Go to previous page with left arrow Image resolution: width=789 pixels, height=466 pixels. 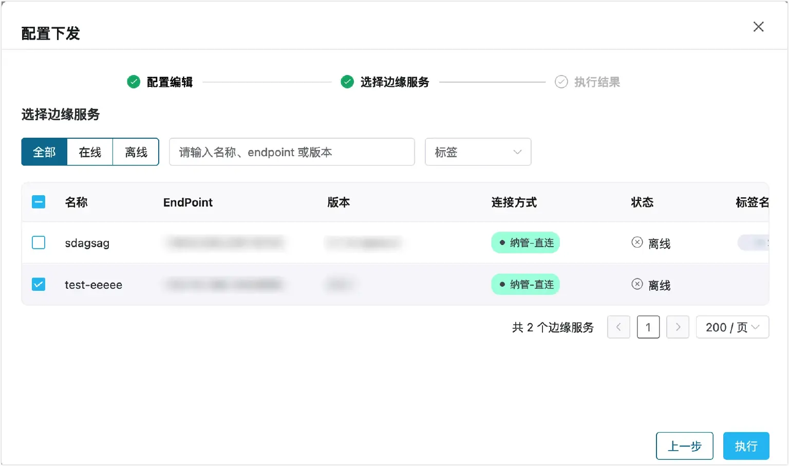618,327
